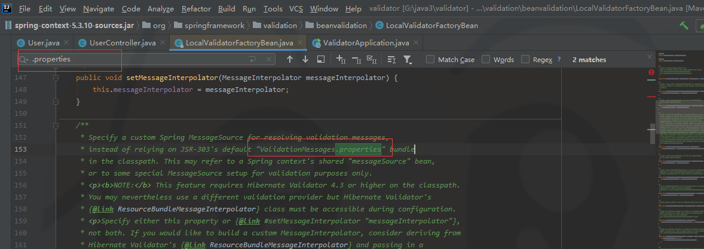Click the new line icon in search field
This screenshot has height=249, width=704.
click(x=253, y=59)
